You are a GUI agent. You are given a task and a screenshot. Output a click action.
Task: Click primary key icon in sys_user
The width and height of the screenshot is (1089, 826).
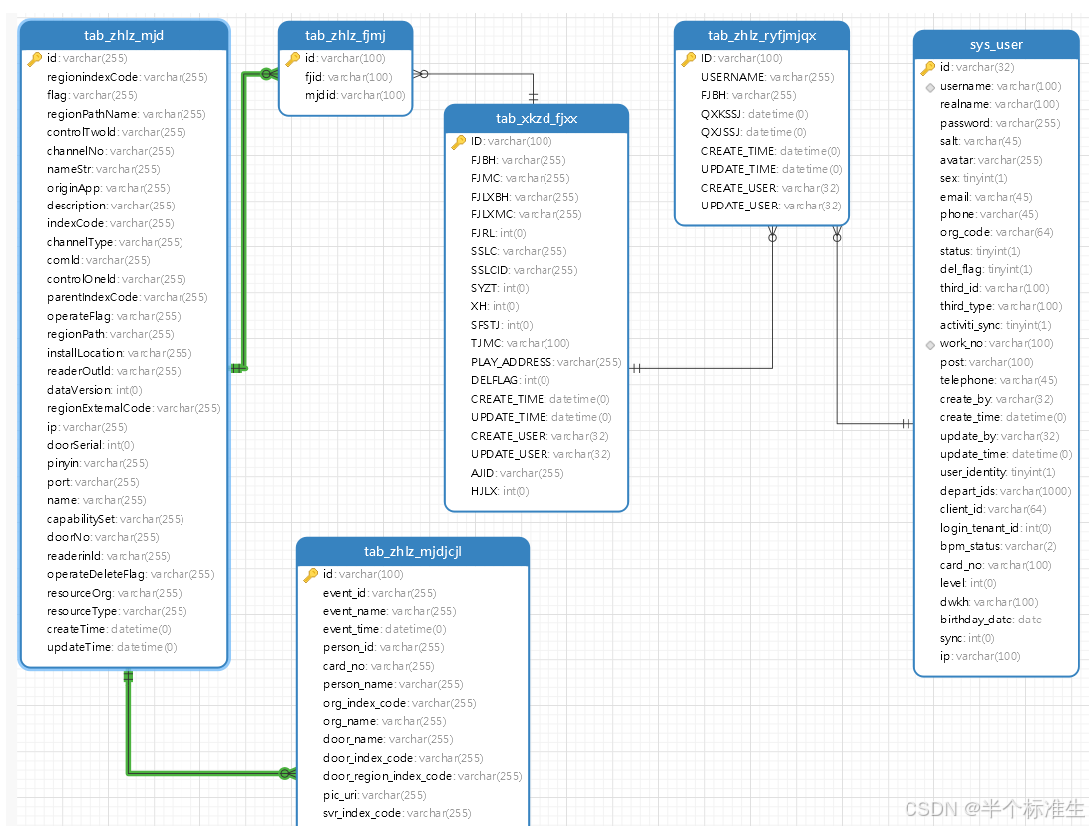(928, 68)
